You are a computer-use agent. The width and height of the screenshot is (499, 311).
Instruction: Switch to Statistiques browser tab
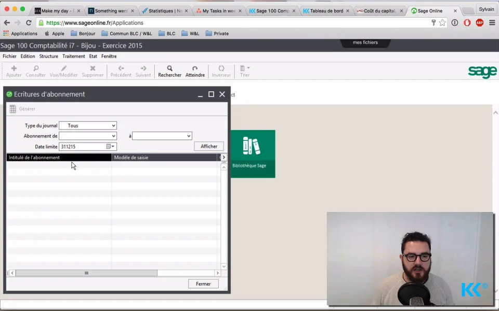[x=165, y=11]
